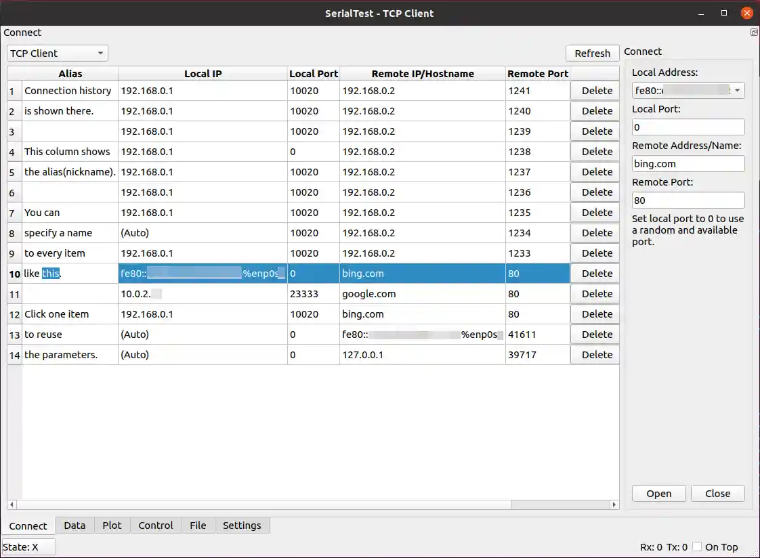Click the Open button to connect
Viewport: 760px width, 558px height.
[658, 493]
